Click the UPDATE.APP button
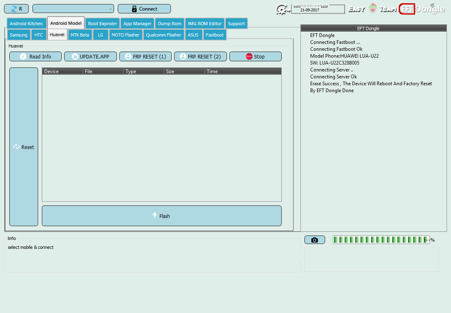The height and width of the screenshot is (313, 451). tap(90, 57)
